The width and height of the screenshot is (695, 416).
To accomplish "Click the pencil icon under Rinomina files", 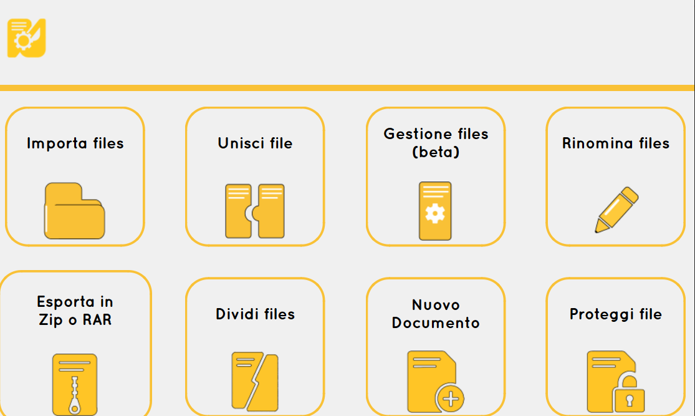I will click(616, 210).
